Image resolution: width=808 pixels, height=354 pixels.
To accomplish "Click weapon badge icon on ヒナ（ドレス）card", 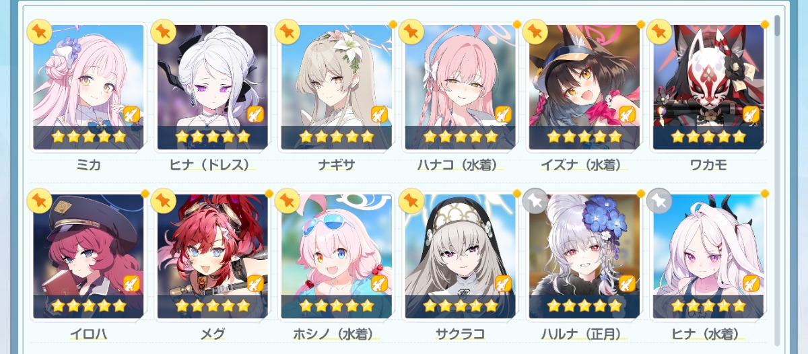I will click(x=255, y=114).
